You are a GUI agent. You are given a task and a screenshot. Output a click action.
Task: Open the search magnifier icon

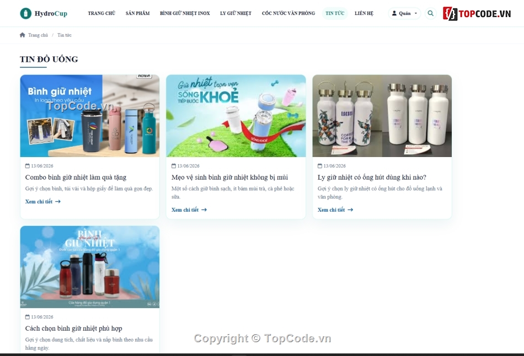coord(430,13)
